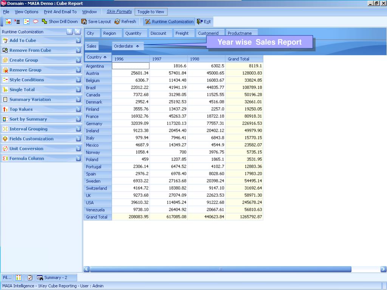
Task: Open the View Options menu
Action: (x=26, y=12)
